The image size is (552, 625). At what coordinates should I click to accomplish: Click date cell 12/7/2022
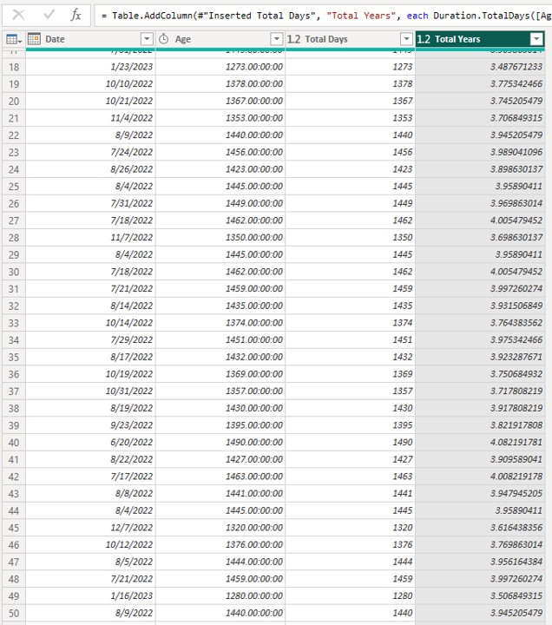[x=90, y=528]
